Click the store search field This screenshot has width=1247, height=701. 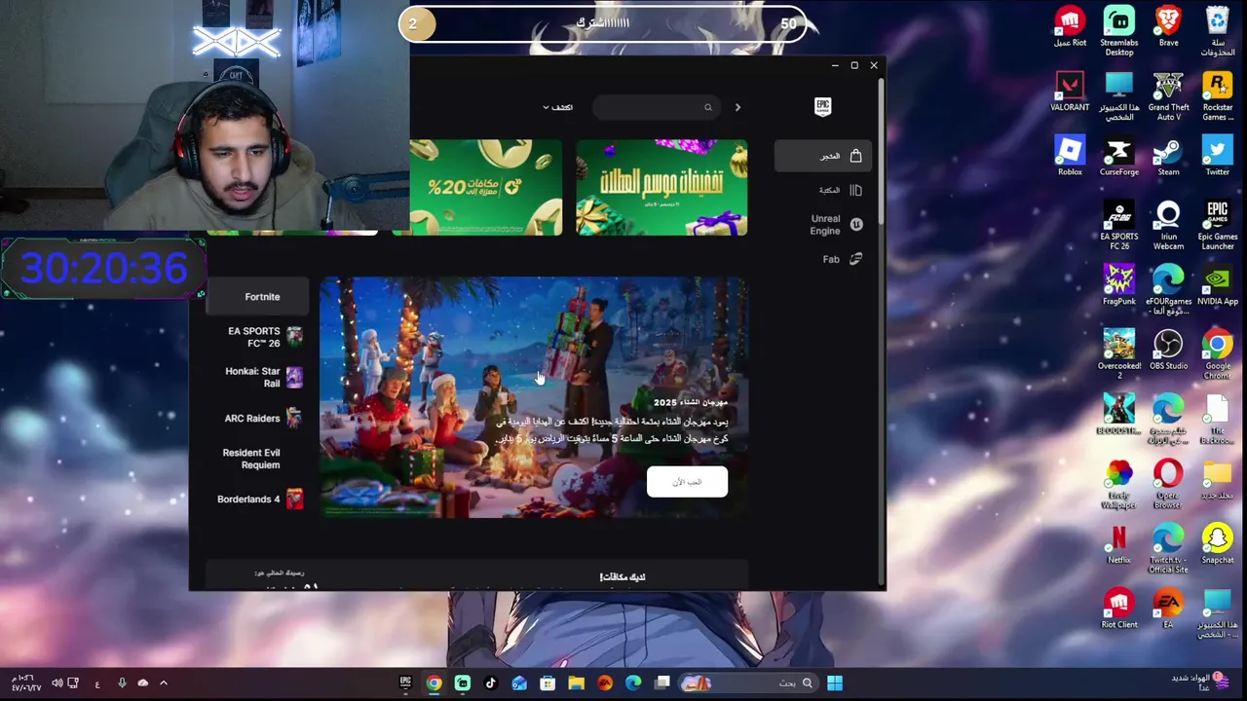[x=656, y=107]
